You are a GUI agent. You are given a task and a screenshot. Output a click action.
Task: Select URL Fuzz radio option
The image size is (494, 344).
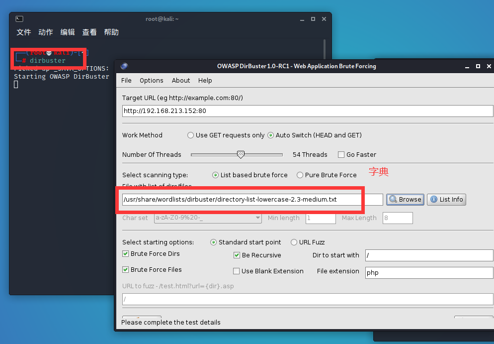[x=294, y=242]
